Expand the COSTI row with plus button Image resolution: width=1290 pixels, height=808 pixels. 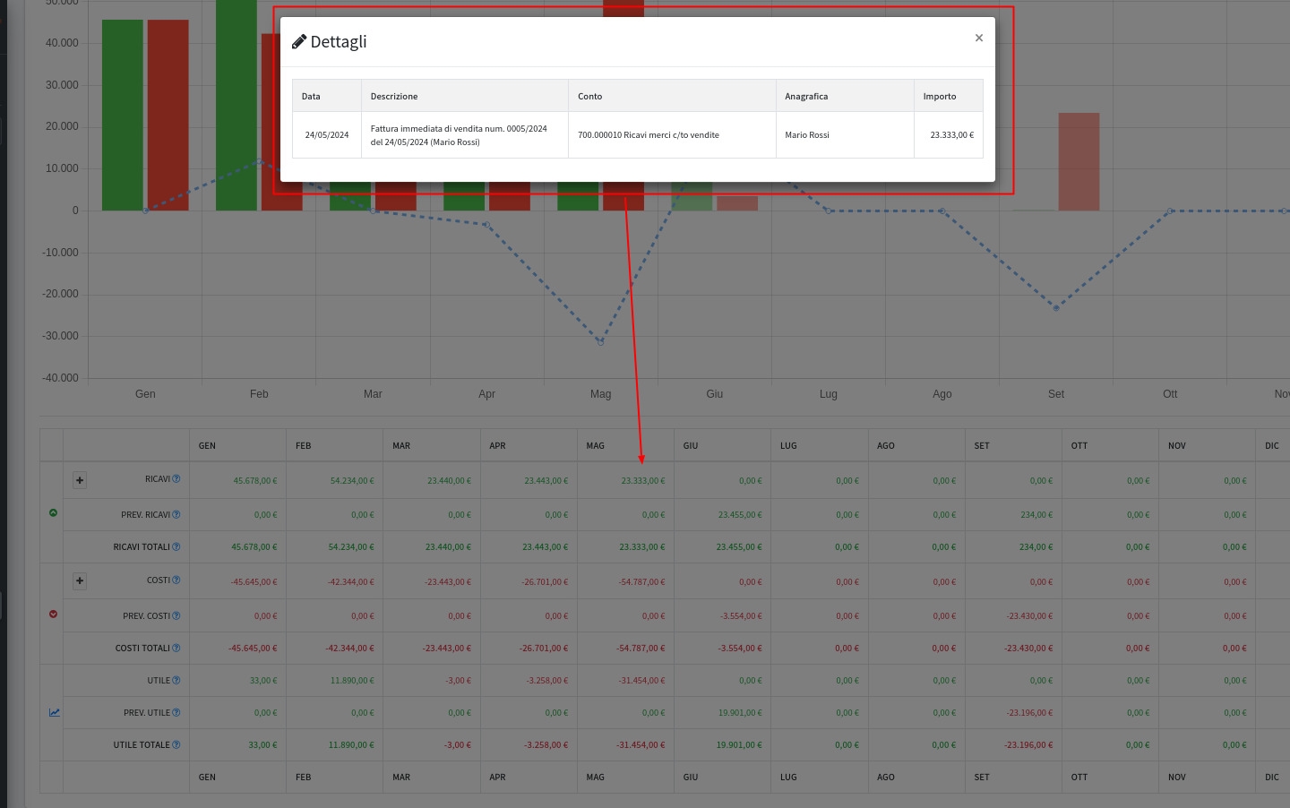80,581
